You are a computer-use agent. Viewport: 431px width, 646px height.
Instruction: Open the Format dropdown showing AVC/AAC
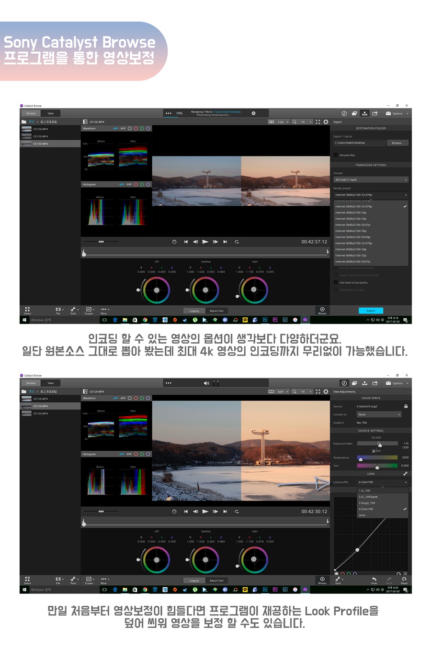(371, 180)
